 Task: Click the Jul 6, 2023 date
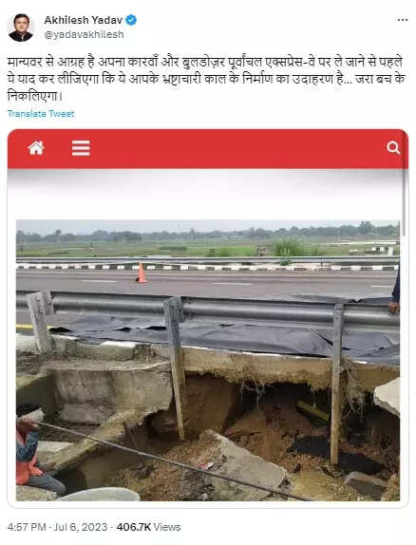81,527
